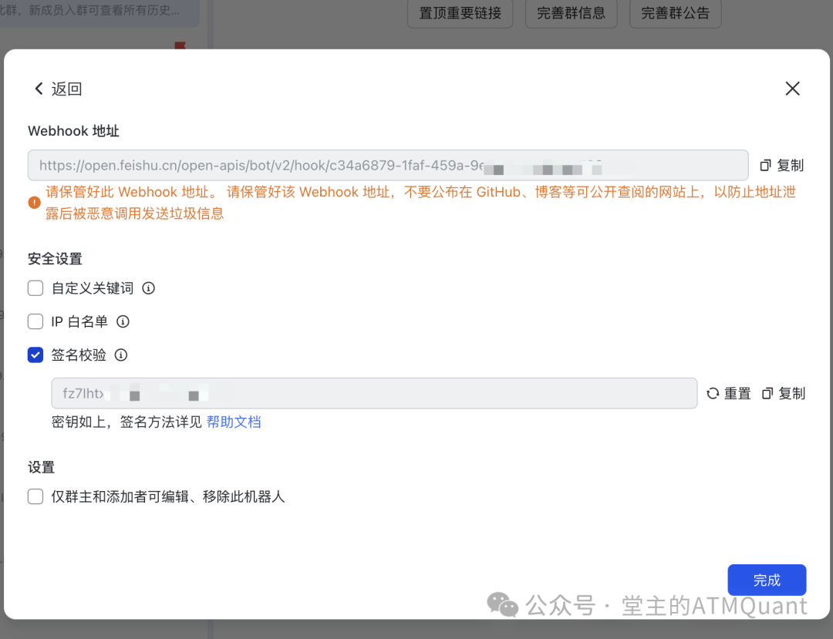Enable 仅群主和添加者可编辑 checkbox
The height and width of the screenshot is (639, 833).
35,496
